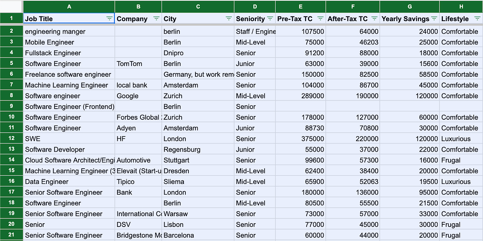Screen dimensions: 483x241
Task: Open the filter icon on Pre-Tax TC column
Action: (320, 19)
